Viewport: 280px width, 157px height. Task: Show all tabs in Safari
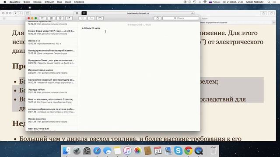(x=271, y=14)
